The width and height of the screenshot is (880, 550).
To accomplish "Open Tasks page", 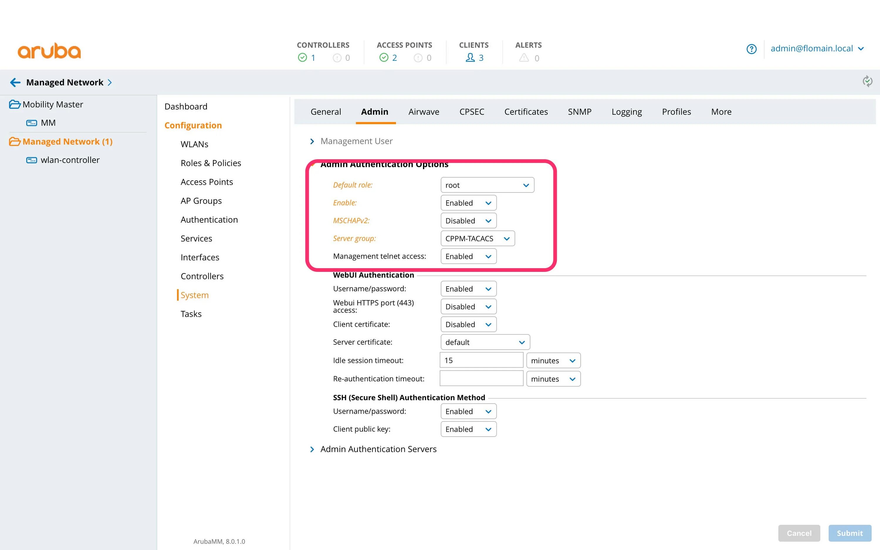I will coord(191,314).
